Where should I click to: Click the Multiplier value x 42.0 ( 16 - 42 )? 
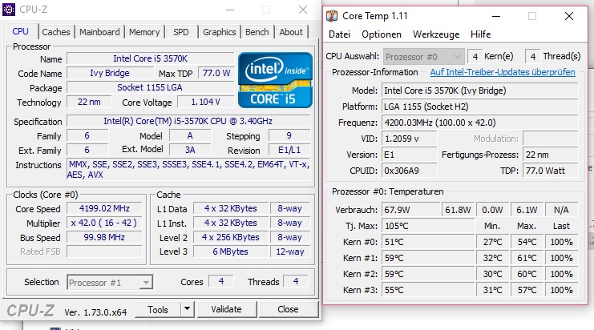click(x=104, y=223)
